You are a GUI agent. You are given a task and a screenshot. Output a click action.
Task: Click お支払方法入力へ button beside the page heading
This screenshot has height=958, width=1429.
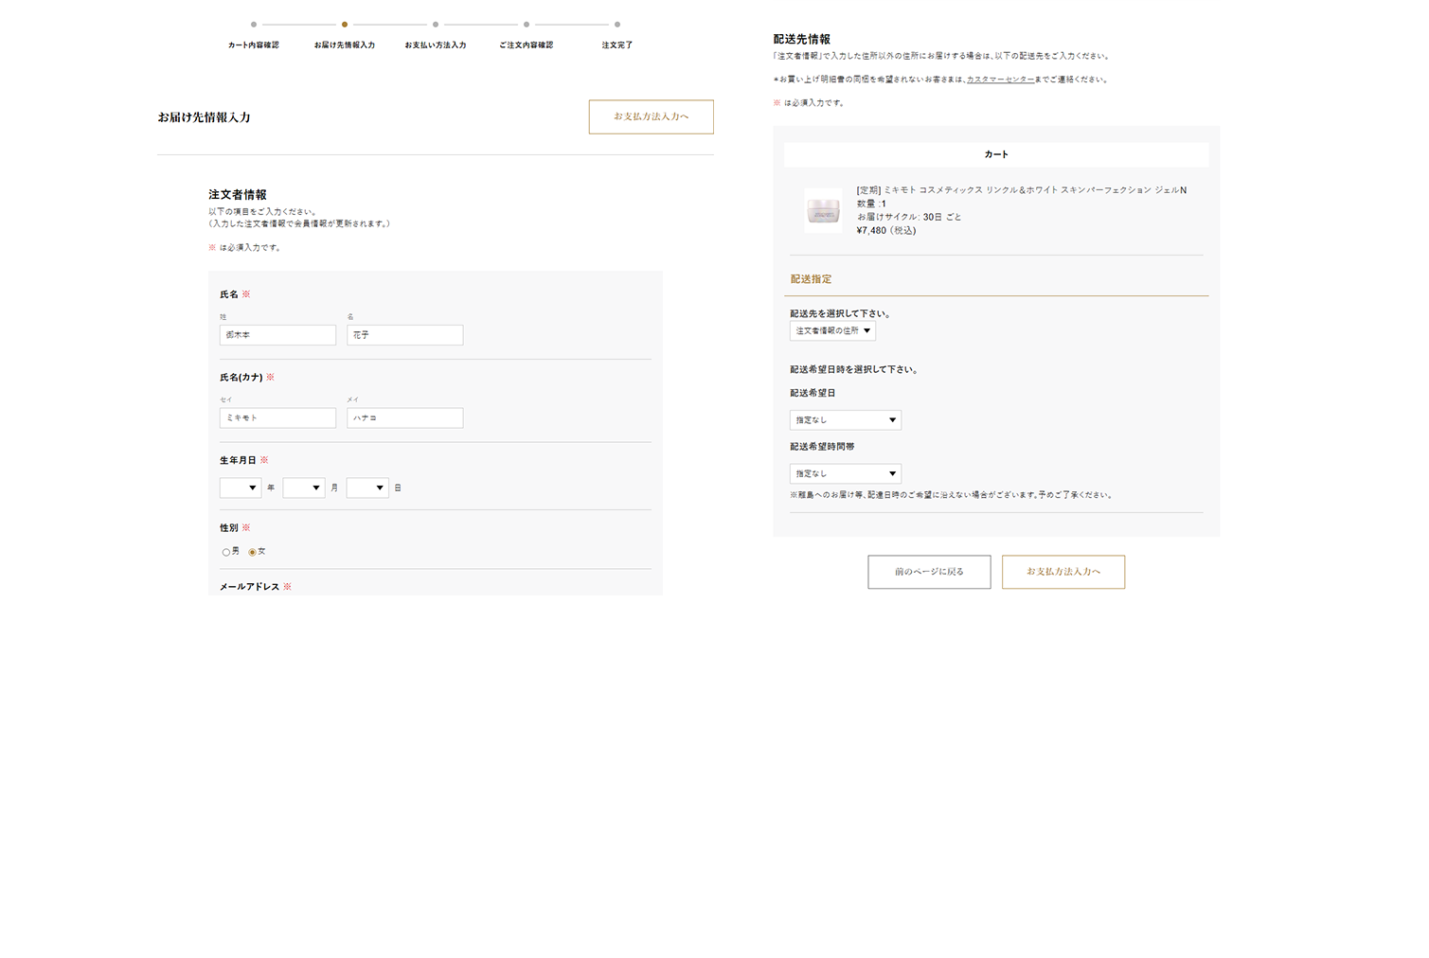tap(651, 116)
